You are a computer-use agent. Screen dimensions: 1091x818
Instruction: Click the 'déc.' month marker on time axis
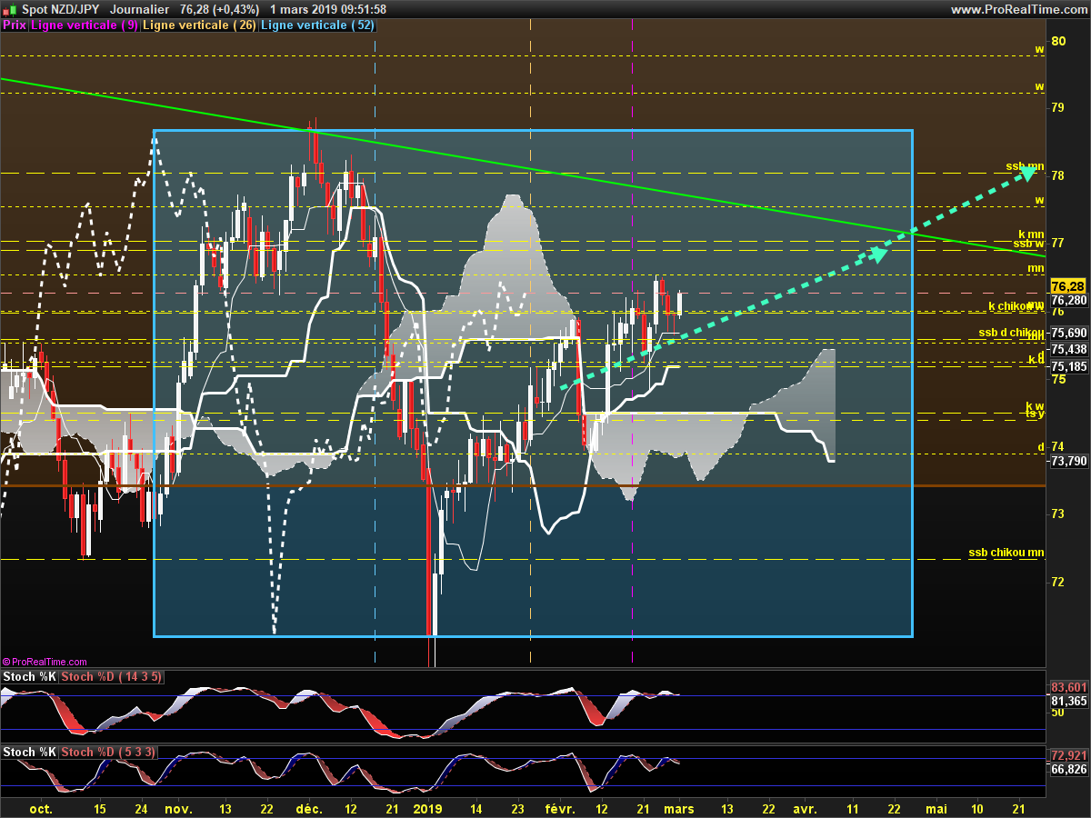(310, 807)
